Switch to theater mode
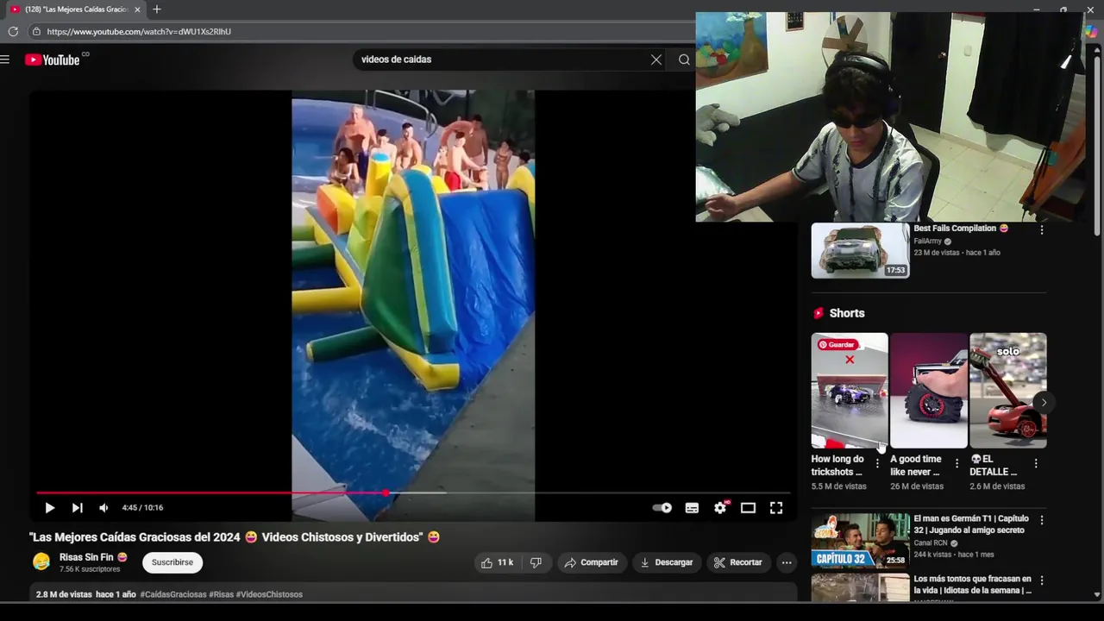The height and width of the screenshot is (621, 1104). (748, 508)
